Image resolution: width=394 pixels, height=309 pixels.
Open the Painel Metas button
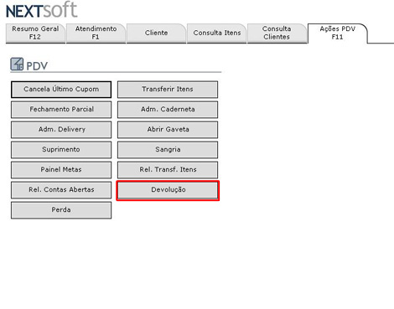pyautogui.click(x=61, y=170)
